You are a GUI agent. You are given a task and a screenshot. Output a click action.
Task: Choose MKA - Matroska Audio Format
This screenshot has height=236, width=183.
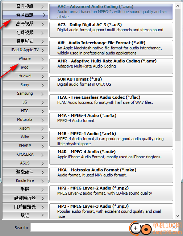click(111, 175)
